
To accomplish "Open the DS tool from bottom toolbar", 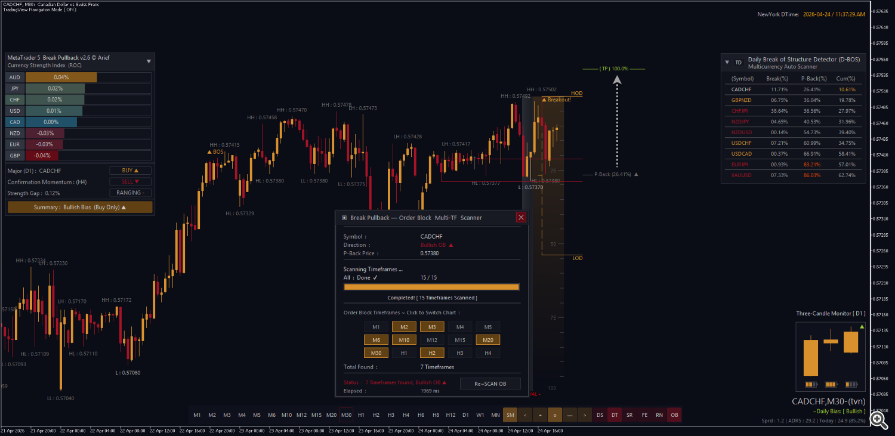I will 600,415.
